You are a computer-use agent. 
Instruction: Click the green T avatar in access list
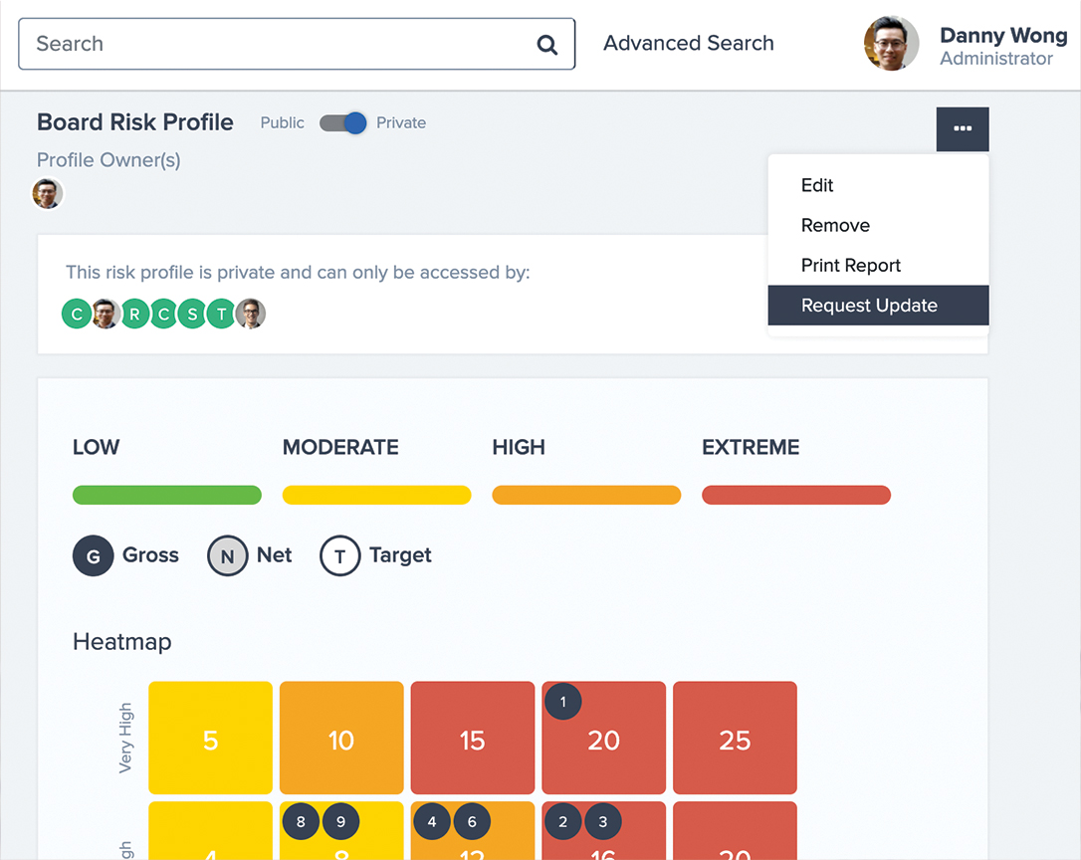[x=221, y=315]
